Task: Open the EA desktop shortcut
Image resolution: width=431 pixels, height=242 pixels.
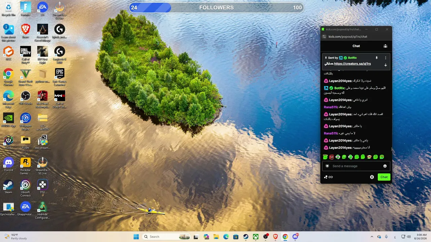Action: [42, 9]
